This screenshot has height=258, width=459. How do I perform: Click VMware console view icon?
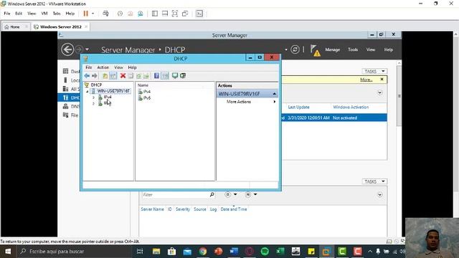point(199,14)
